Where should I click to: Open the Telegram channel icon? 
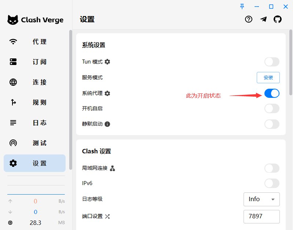(x=263, y=19)
